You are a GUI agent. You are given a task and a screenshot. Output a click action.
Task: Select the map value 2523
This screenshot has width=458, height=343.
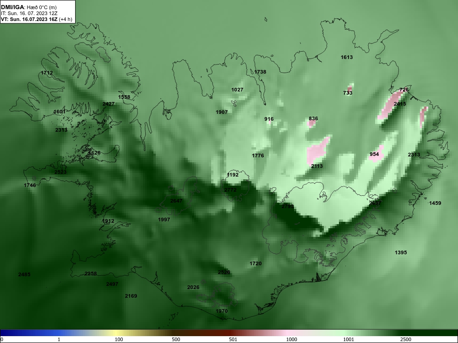60,172
